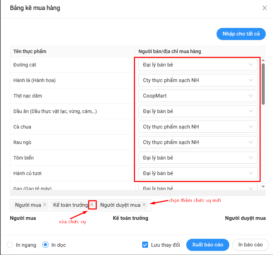Remove the 'Người mua' tag
273x255 pixels.
(44, 205)
